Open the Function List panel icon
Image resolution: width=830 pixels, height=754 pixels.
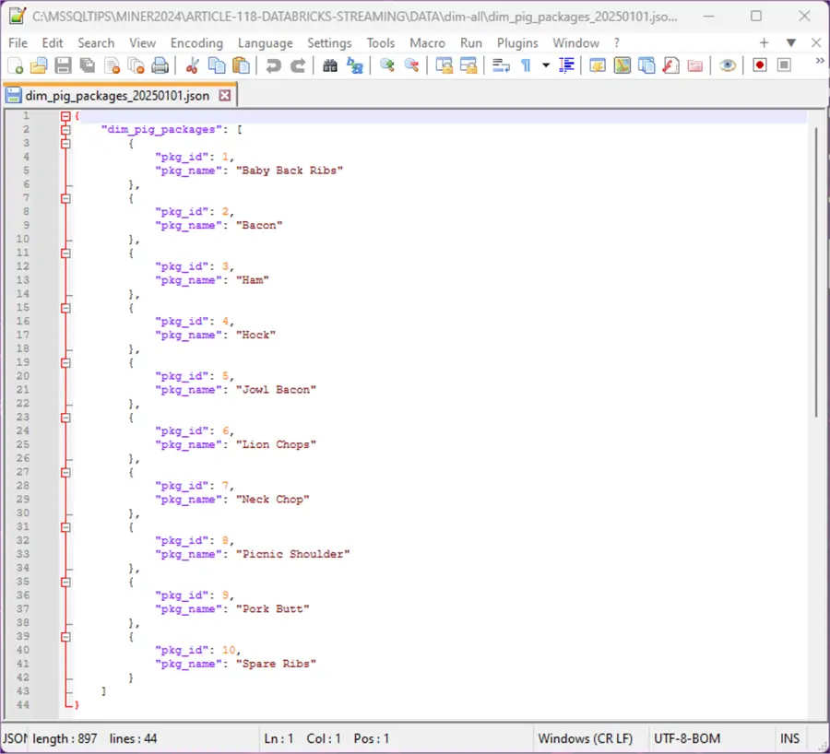(670, 65)
